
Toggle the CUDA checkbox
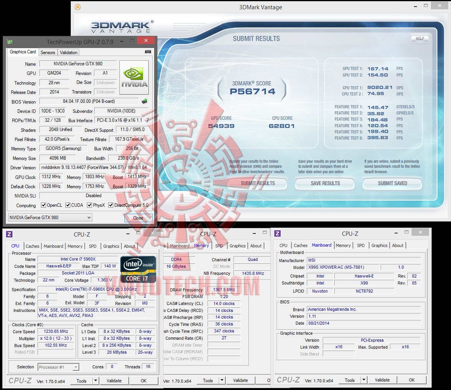pos(68,205)
